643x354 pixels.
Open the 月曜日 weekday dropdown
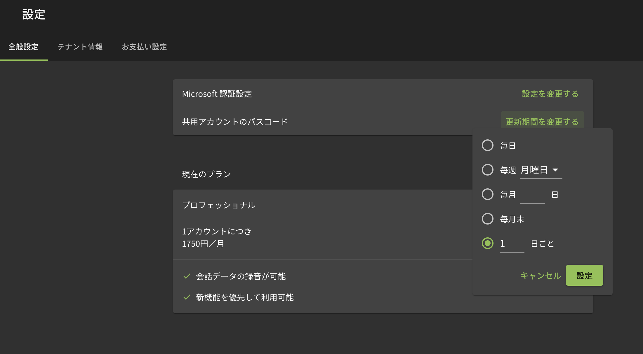534,170
